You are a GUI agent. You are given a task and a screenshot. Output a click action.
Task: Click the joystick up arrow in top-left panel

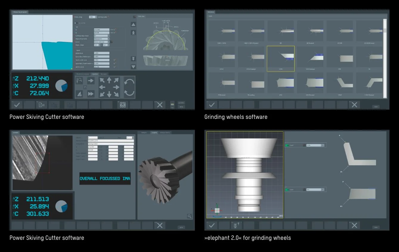click(x=109, y=80)
